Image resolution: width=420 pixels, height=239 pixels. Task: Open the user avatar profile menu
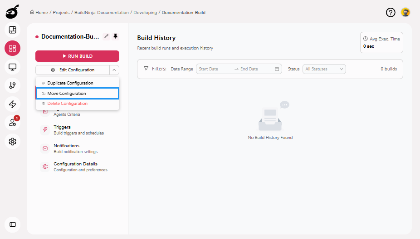click(405, 12)
